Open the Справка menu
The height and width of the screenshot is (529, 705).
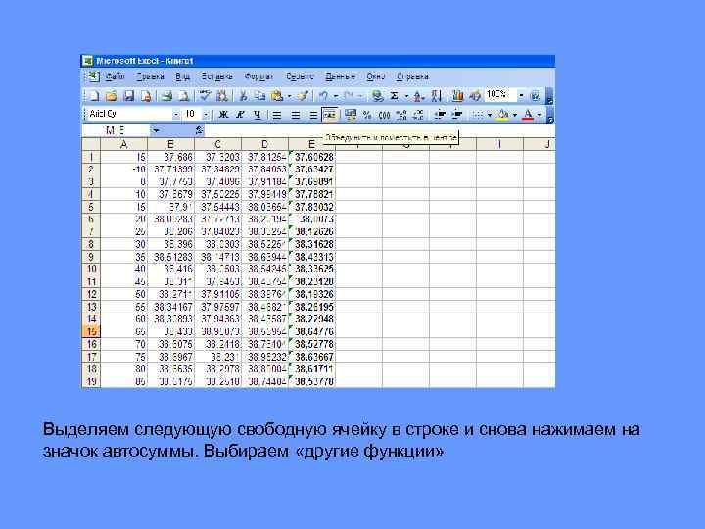[412, 77]
